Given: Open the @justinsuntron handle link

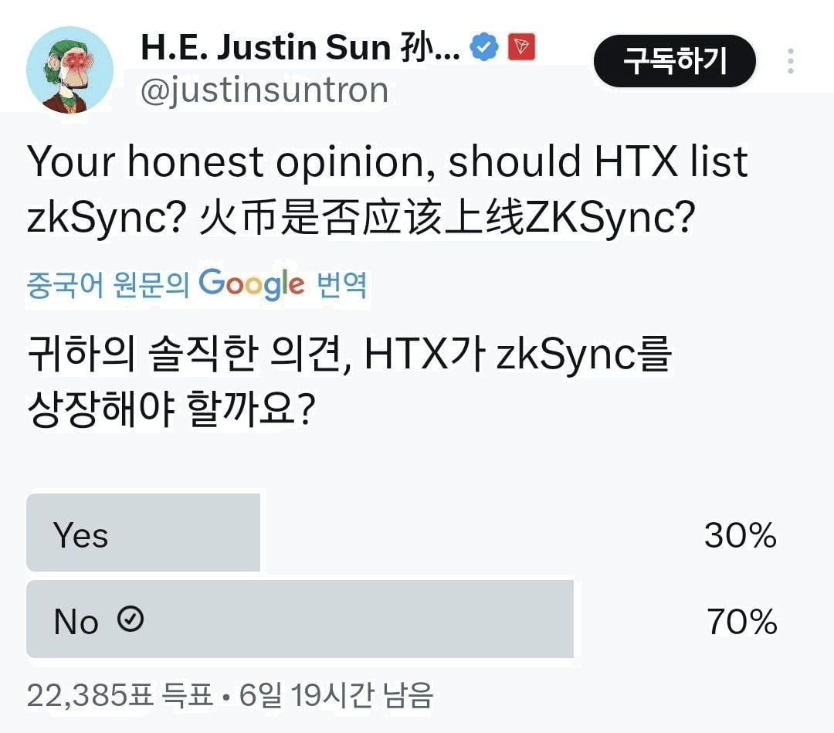Looking at the screenshot, I should [x=264, y=90].
